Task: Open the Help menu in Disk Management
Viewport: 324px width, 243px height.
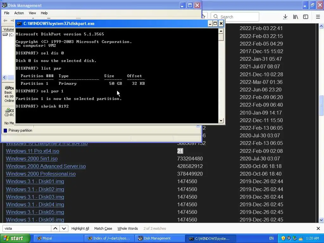Action: click(x=44, y=13)
